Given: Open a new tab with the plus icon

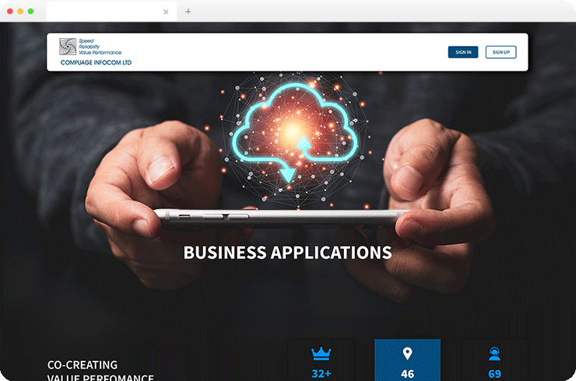Looking at the screenshot, I should (188, 12).
